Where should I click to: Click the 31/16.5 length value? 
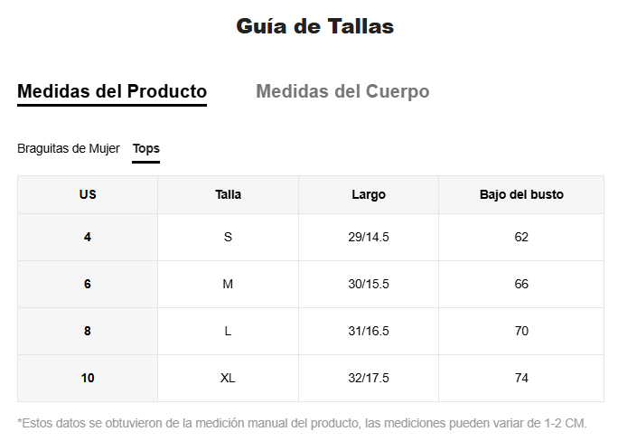pos(369,331)
